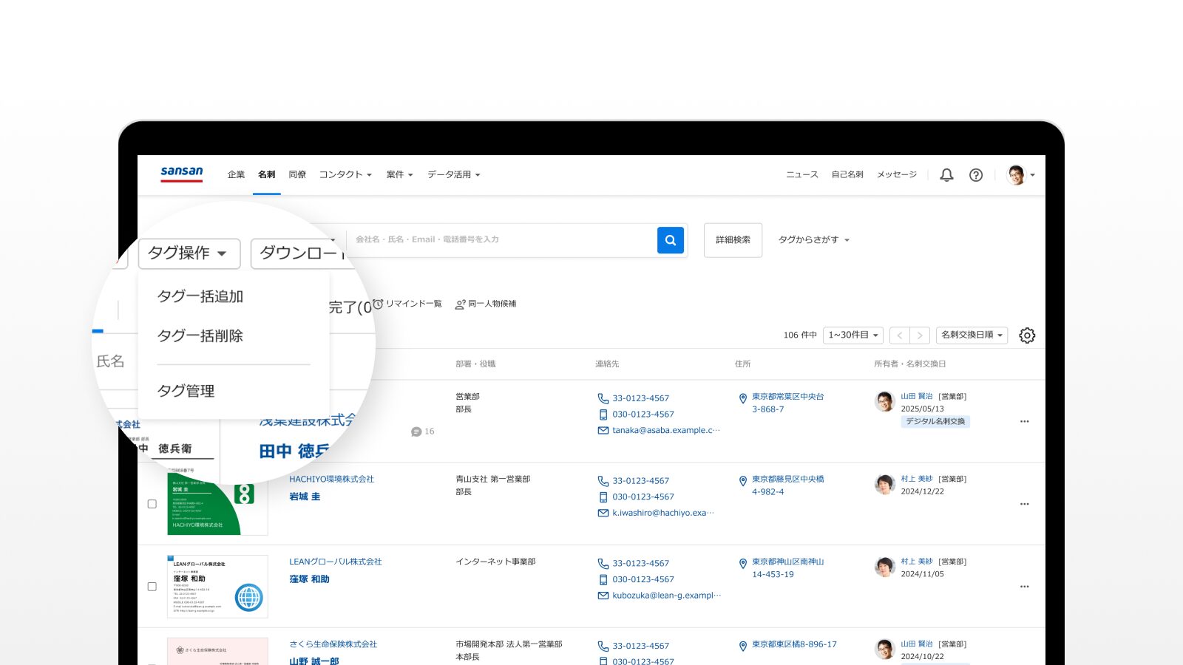Screen dimensions: 1183x665
Task: Open the コンタクト navigation dropdown
Action: 345,175
